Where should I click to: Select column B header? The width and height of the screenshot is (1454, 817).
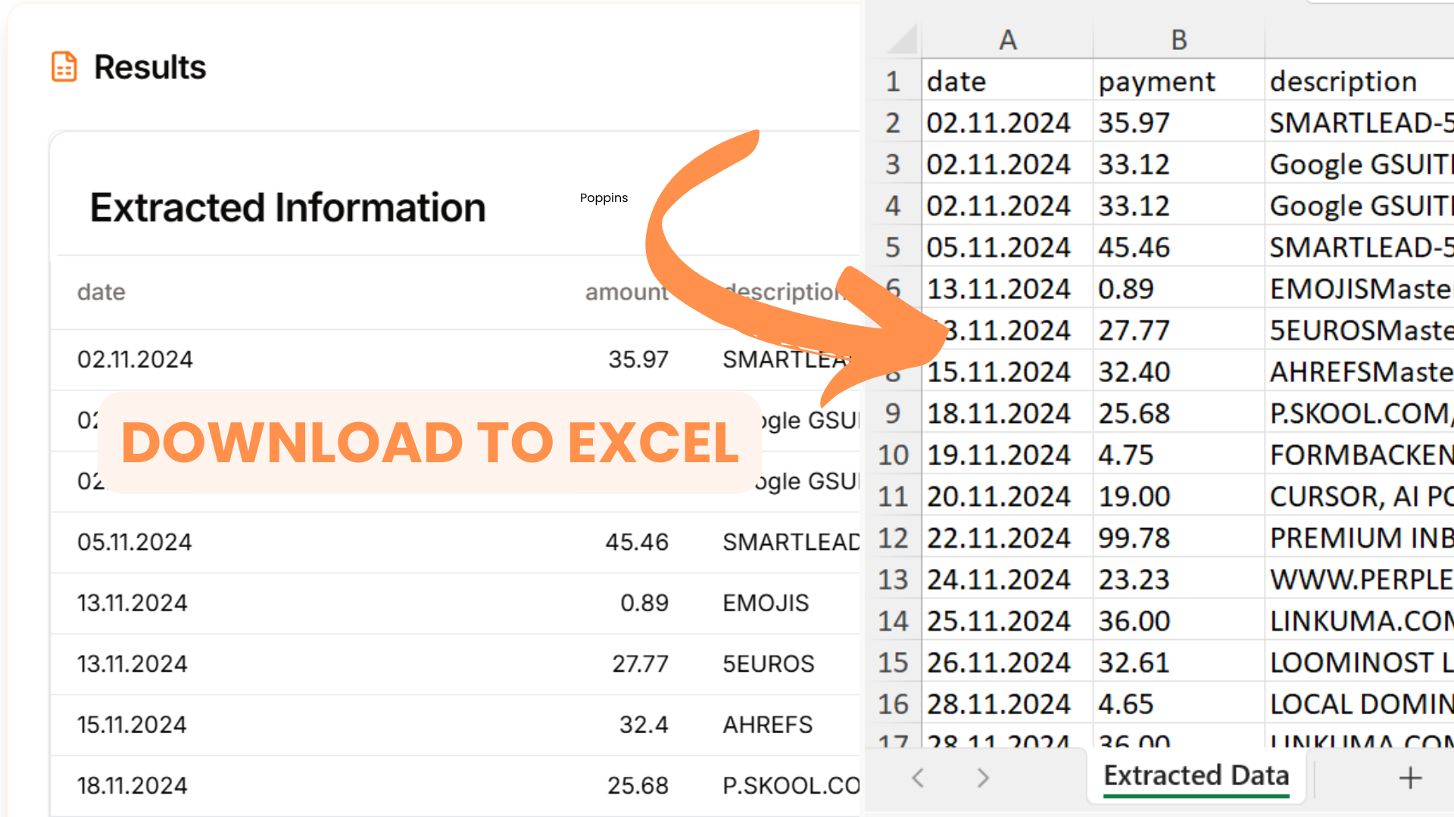(1178, 40)
